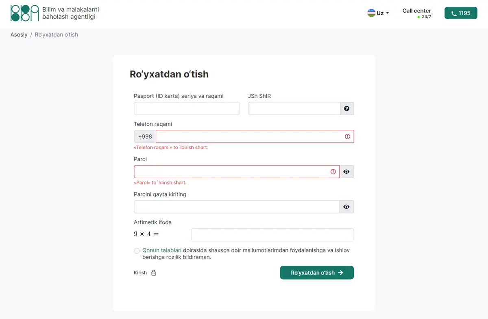Screen dimensions: 488x319
Task: Click the Uzbekistan flag icon
Action: coord(371,13)
